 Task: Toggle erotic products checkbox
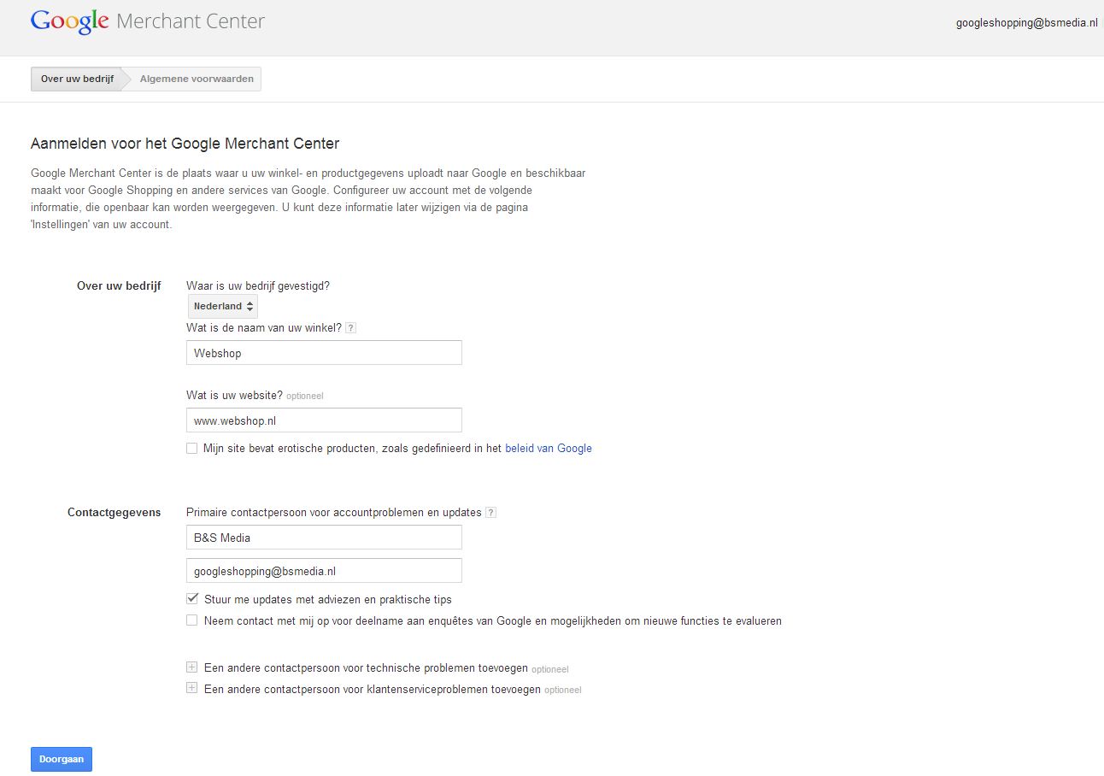coord(191,448)
